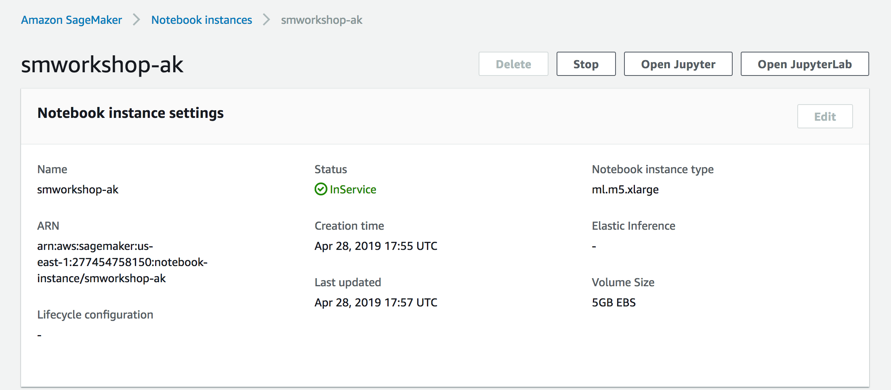
Task: Click instance type ml.m5.xlarge
Action: (x=625, y=189)
